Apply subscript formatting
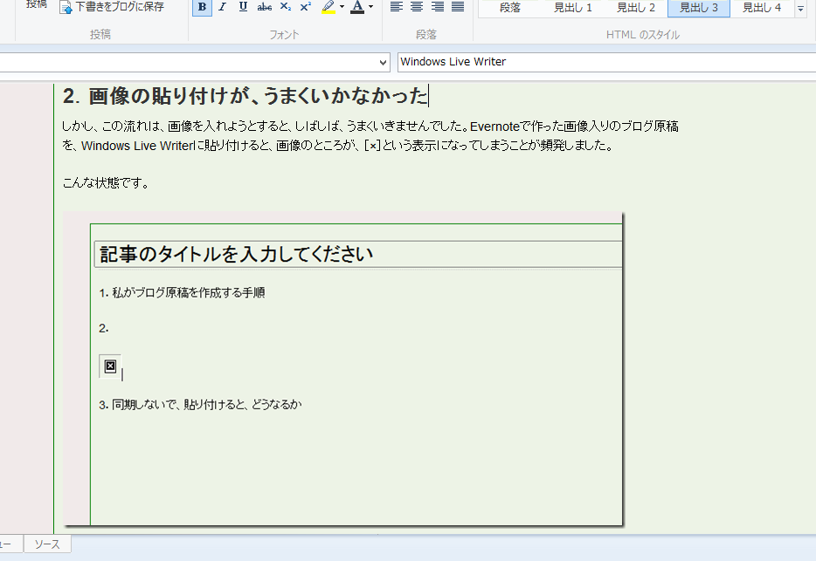The height and width of the screenshot is (561, 816). coord(285,7)
